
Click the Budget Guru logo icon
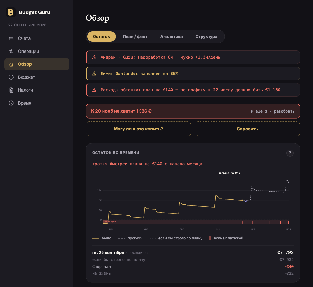11,12
